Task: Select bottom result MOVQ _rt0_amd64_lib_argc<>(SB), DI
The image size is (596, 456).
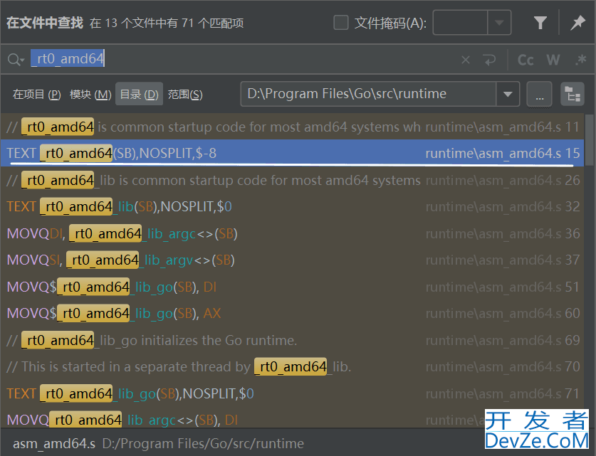Action: pos(293,418)
